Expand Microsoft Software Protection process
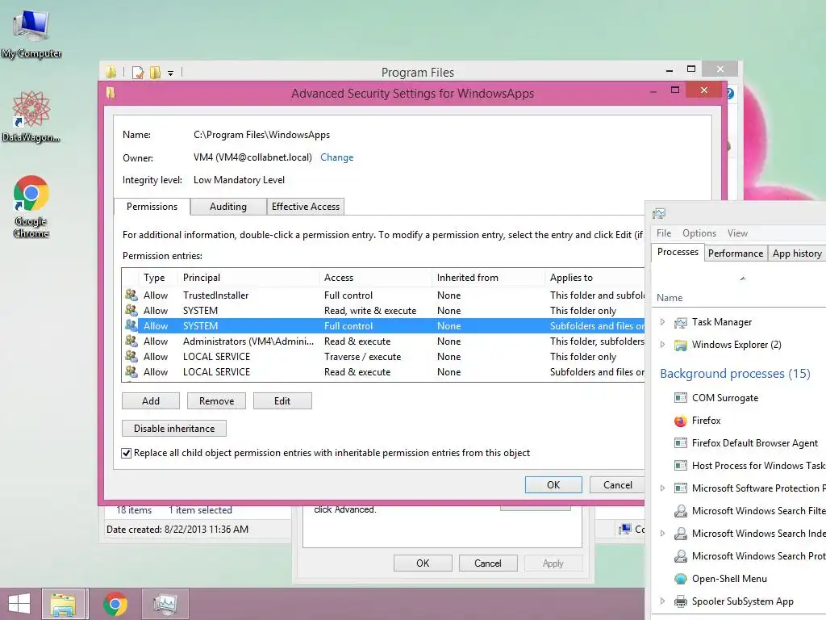Image resolution: width=826 pixels, height=620 pixels. point(663,488)
